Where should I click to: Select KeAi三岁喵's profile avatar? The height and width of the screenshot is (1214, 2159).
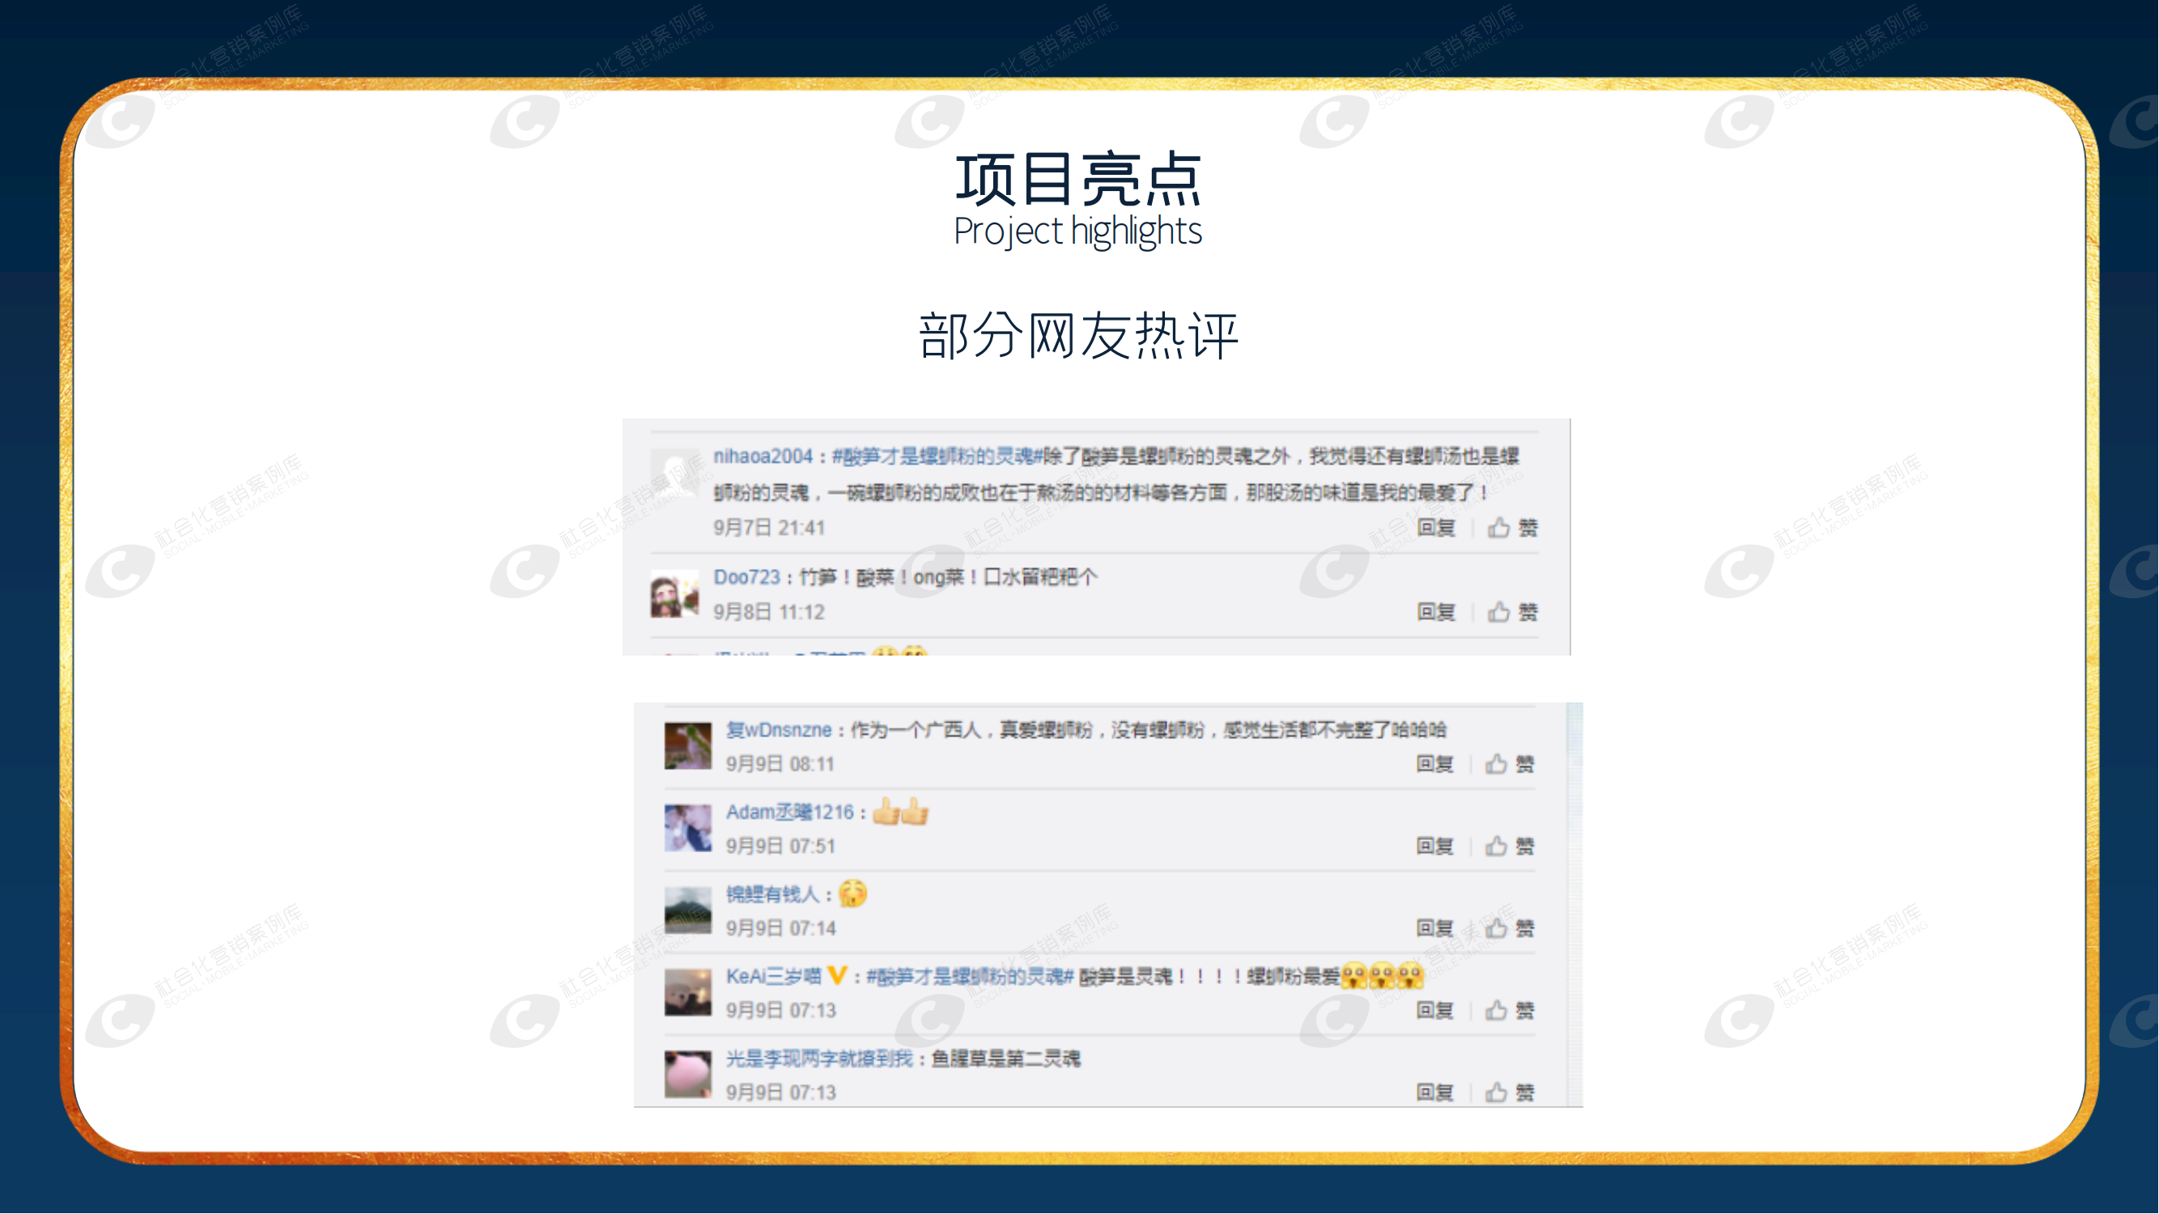click(x=686, y=995)
